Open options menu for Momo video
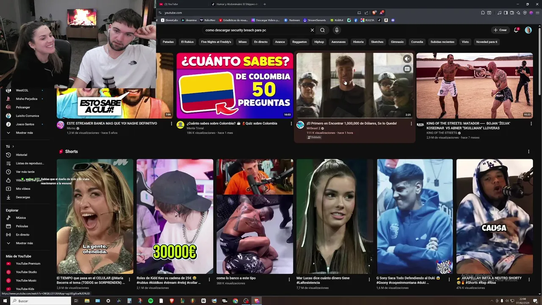542x305 pixels. pos(171,124)
